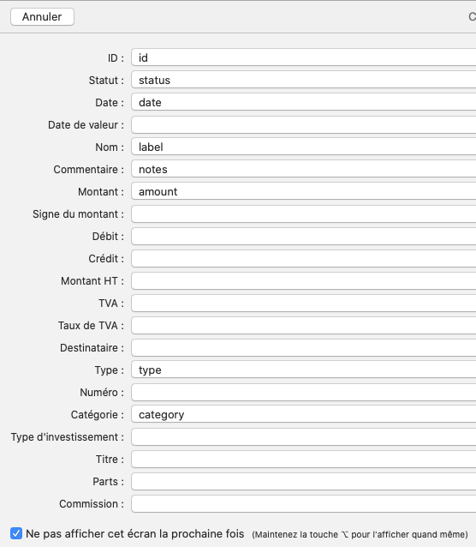Edit the Nom field containing 'label'
Viewport: 476px width, 547px height.
coord(304,147)
